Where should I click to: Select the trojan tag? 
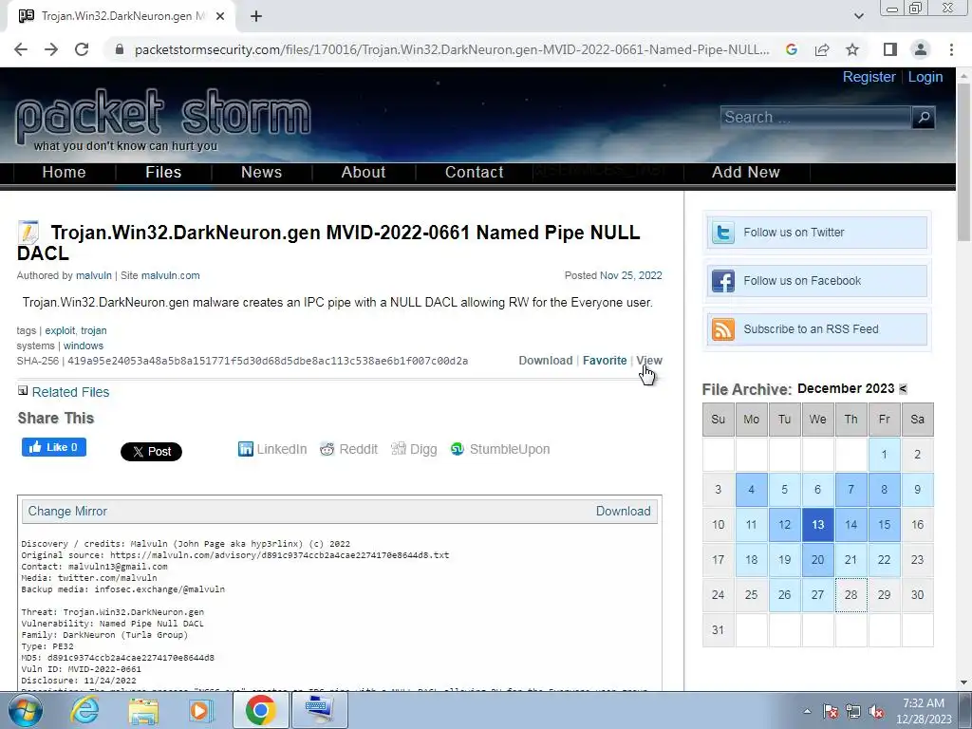(94, 331)
